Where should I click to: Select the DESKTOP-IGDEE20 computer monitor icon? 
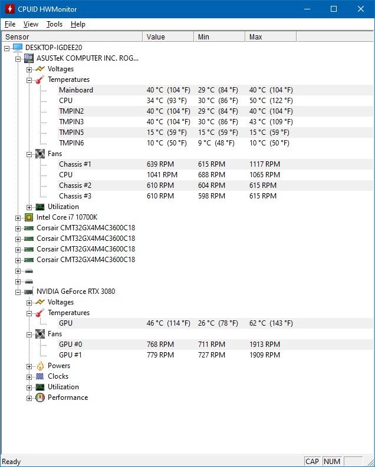18,48
